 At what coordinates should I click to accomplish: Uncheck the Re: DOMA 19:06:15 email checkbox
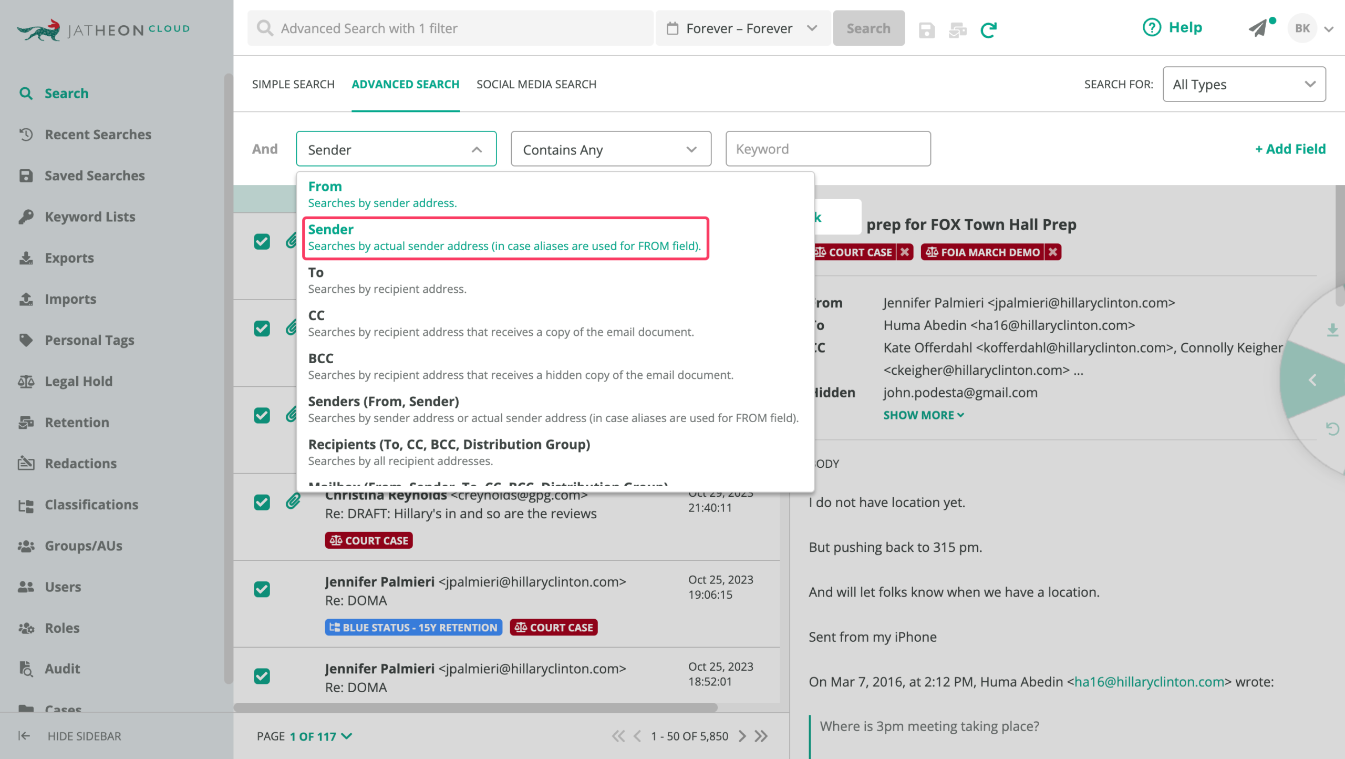[262, 589]
